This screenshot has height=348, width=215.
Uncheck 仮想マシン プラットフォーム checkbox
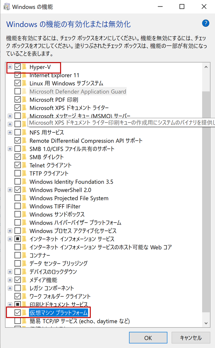(x=18, y=313)
